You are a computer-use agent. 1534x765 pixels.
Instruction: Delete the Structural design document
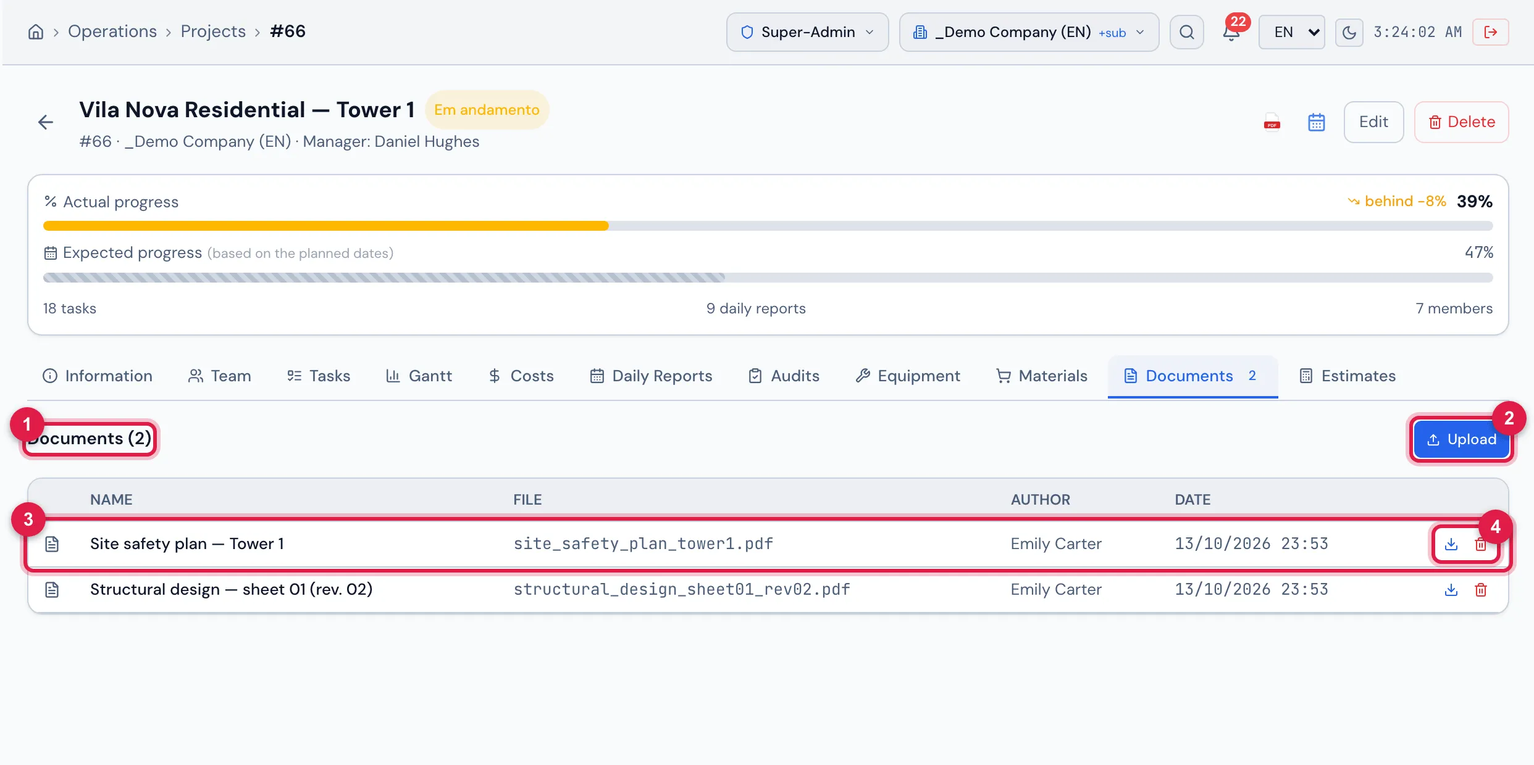1481,590
